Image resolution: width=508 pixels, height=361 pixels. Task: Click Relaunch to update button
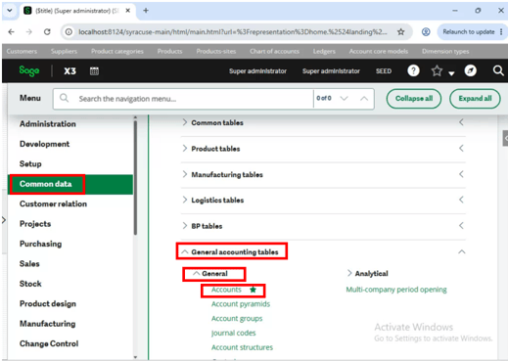point(469,31)
